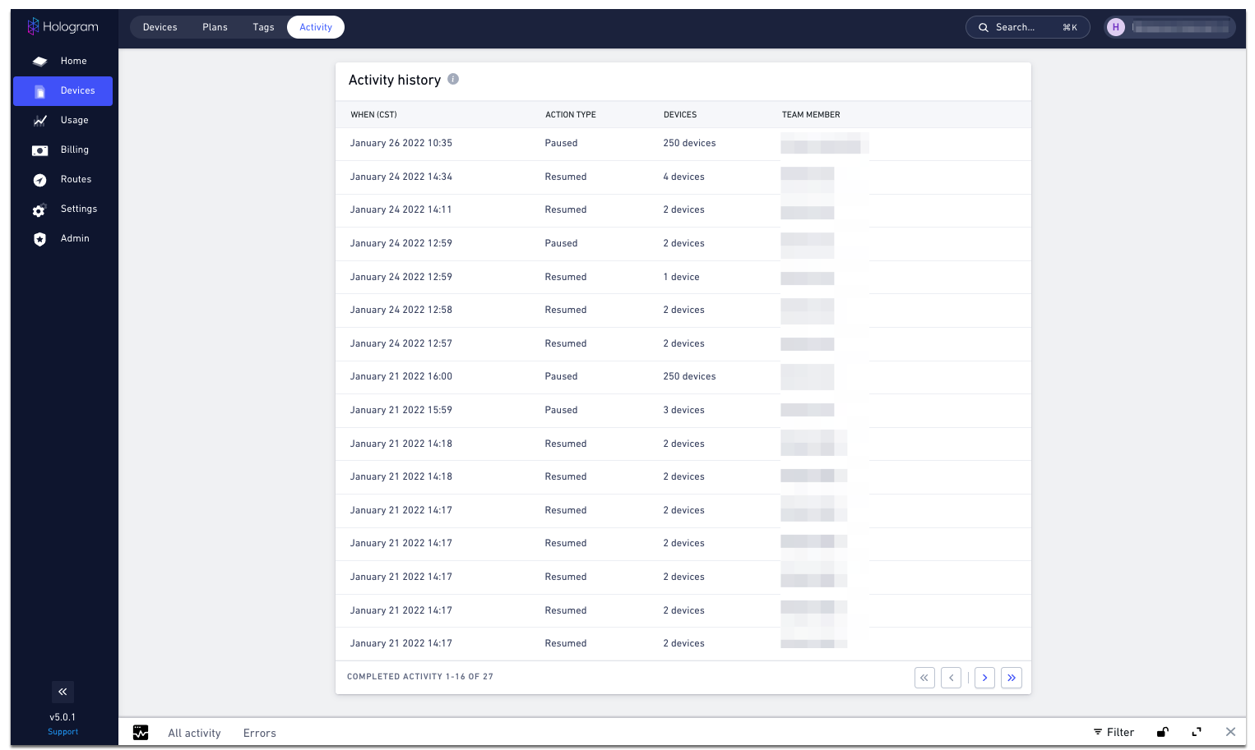
Task: Select the Errors tab
Action: [x=260, y=733]
